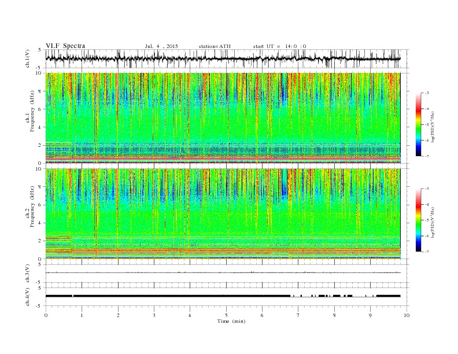The image size is (458, 354).
Task: Click the "Time (min)" axis label
Action: tap(231, 321)
